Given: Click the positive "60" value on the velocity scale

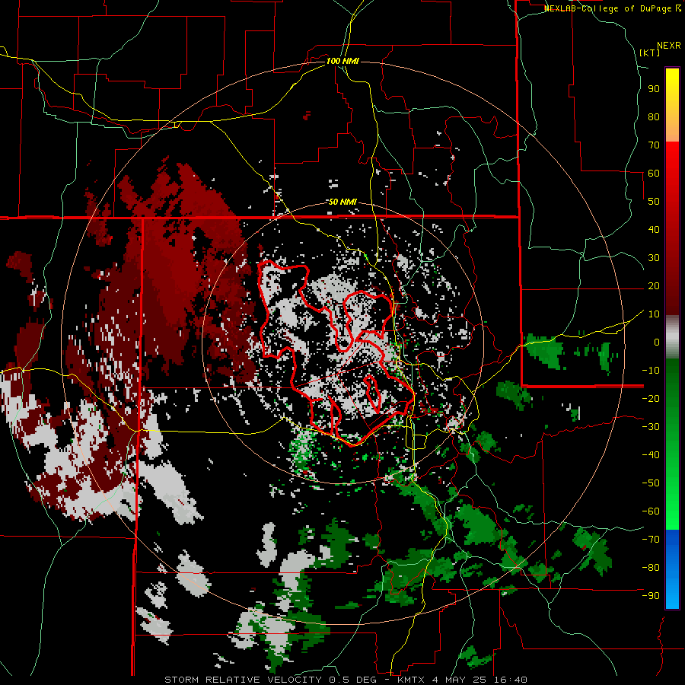Looking at the screenshot, I should [654, 174].
